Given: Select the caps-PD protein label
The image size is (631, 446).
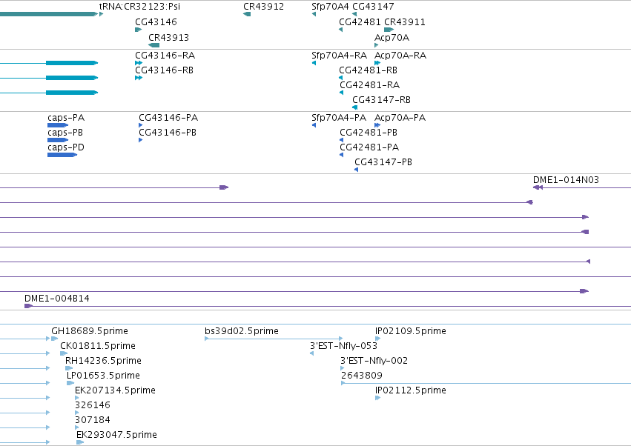Looking at the screenshot, I should [x=66, y=147].
